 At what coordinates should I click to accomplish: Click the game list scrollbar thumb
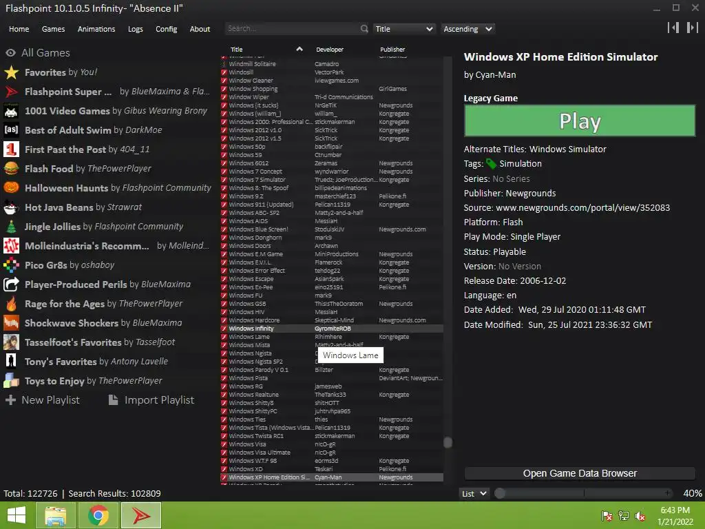tap(448, 442)
